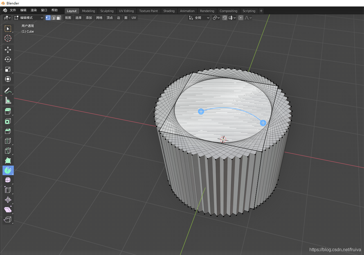The height and width of the screenshot is (255, 364).
Task: Select the Inset Faces tool
Action: point(8,121)
